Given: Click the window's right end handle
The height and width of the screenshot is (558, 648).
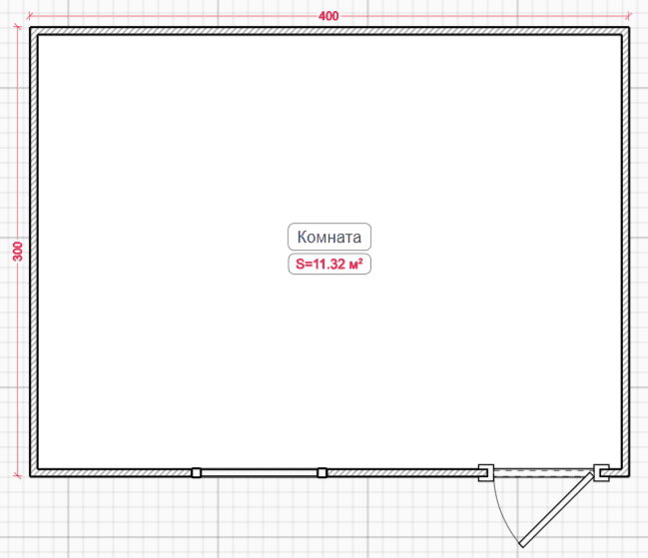Looking at the screenshot, I should pyautogui.click(x=322, y=472).
